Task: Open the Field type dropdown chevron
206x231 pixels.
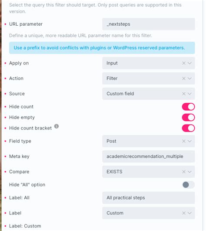Action: (x=189, y=141)
